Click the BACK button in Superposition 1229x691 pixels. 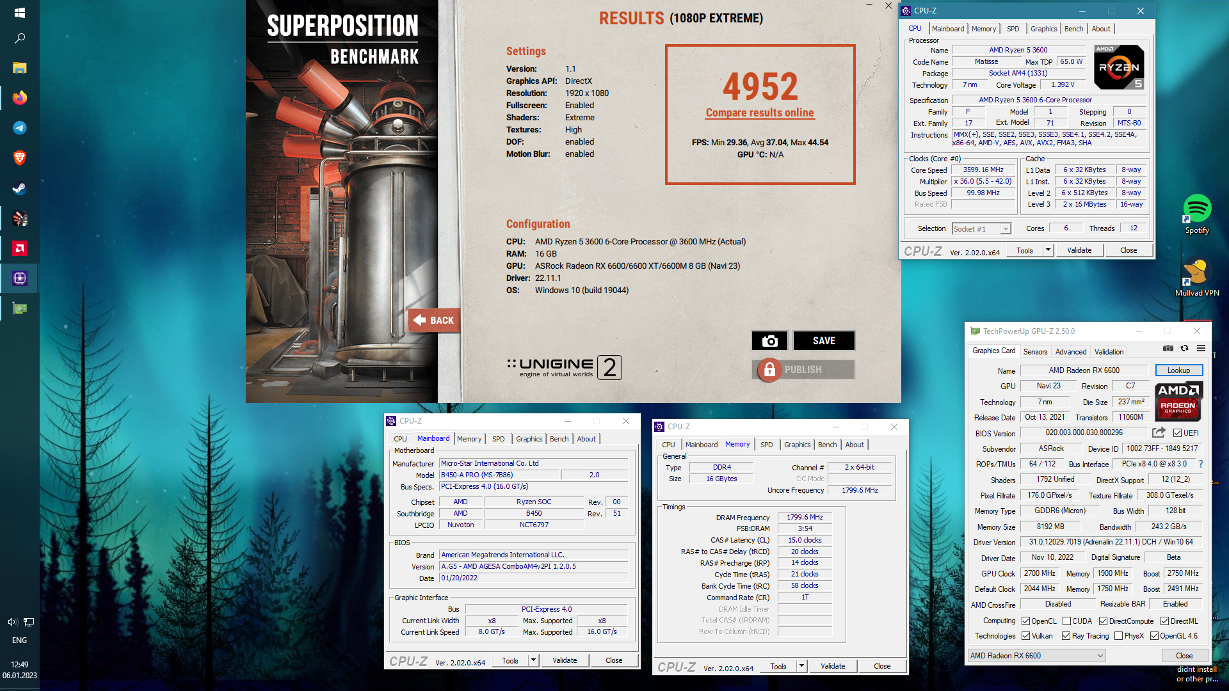click(434, 320)
